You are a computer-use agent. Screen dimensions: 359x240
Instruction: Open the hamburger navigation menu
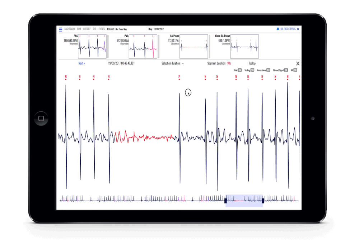tap(60, 29)
